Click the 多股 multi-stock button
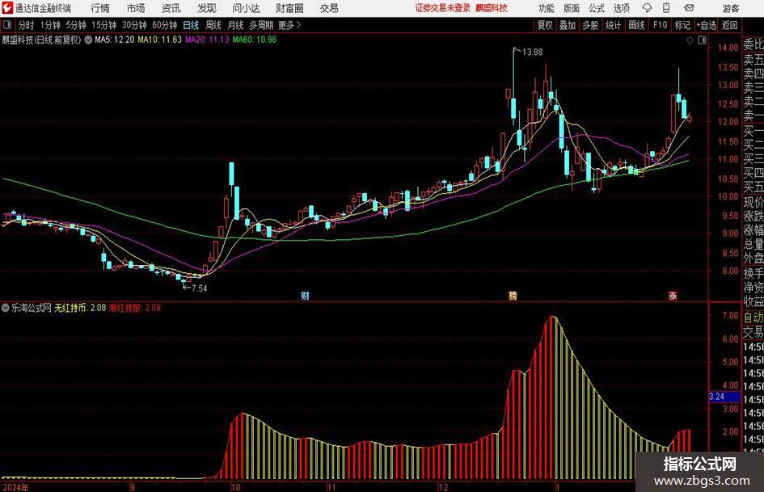The width and height of the screenshot is (764, 492). 590,25
